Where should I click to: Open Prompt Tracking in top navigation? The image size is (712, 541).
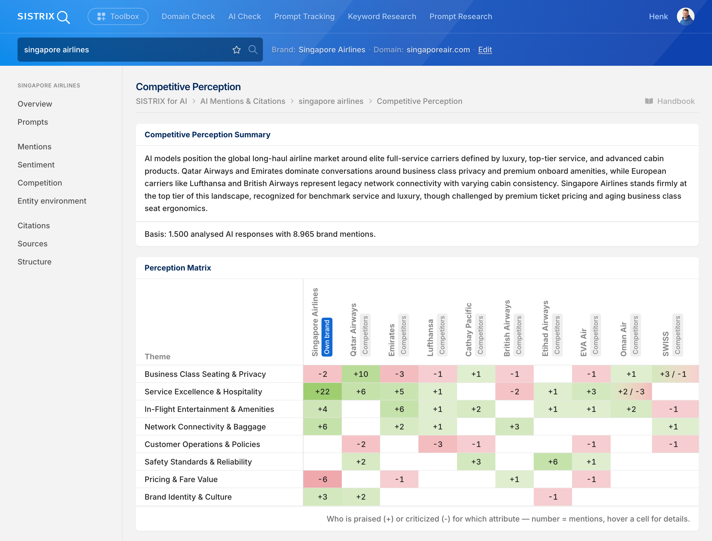[x=304, y=16]
